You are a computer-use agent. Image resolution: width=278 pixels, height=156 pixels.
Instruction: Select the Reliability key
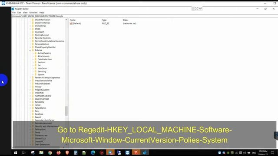click(40, 102)
